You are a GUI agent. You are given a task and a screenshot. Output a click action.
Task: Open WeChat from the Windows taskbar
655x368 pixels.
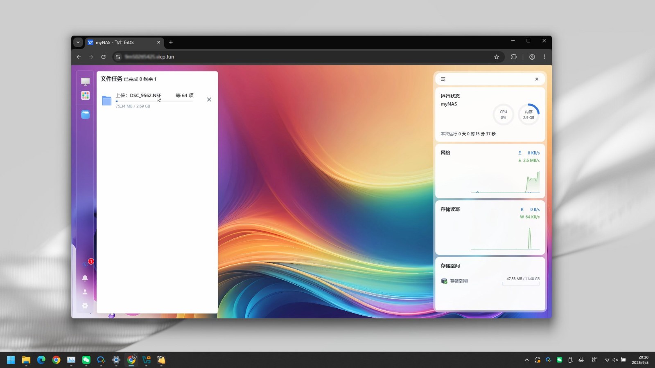pyautogui.click(x=86, y=360)
